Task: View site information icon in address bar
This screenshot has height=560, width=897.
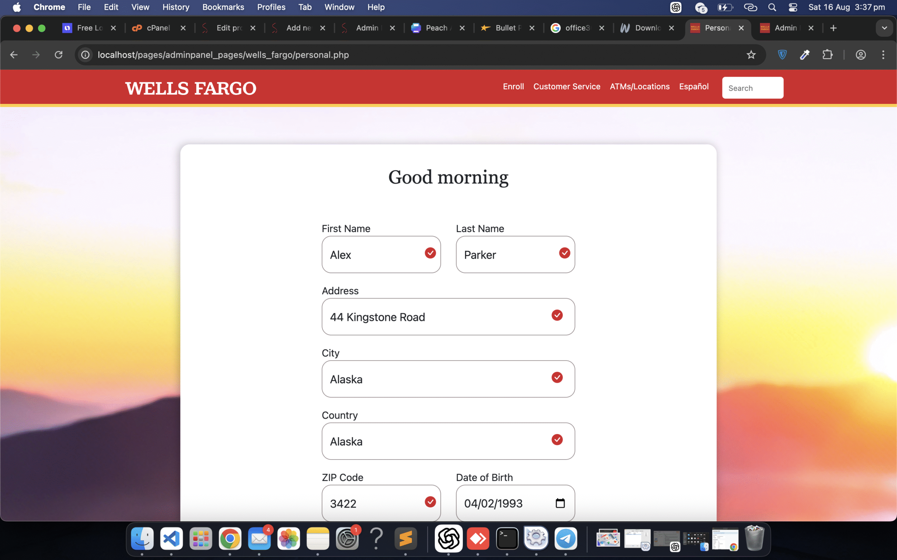Action: click(x=85, y=55)
